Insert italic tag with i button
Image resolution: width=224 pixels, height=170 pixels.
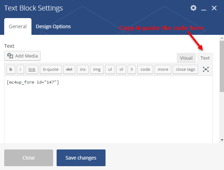click(20, 69)
